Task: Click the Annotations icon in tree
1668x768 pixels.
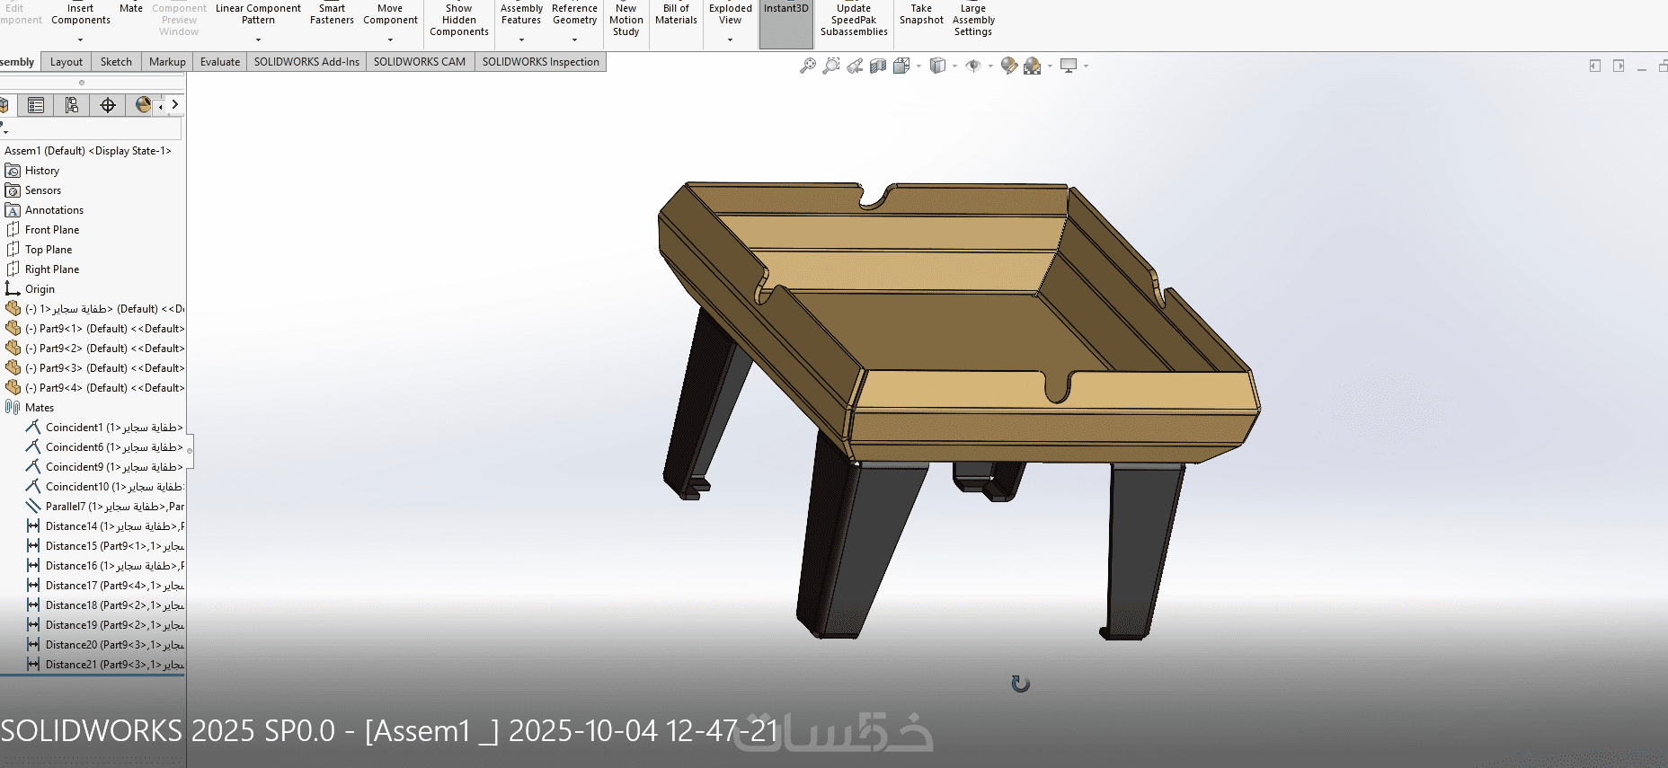Action: pyautogui.click(x=13, y=210)
